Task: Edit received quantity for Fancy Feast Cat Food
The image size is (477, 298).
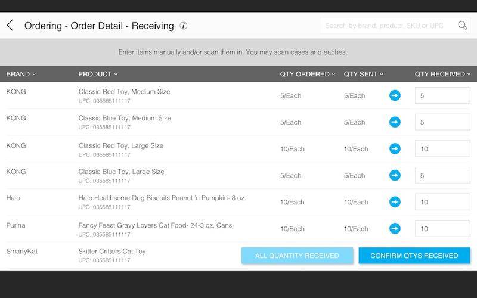Action: (x=442, y=229)
